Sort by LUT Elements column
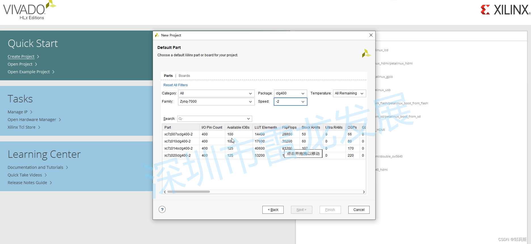This screenshot has height=244, width=531. click(x=266, y=128)
